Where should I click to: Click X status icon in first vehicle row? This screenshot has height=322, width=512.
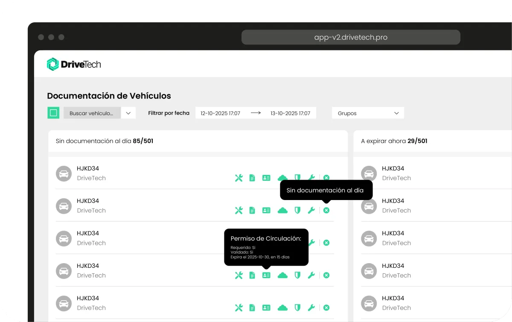tap(326, 178)
